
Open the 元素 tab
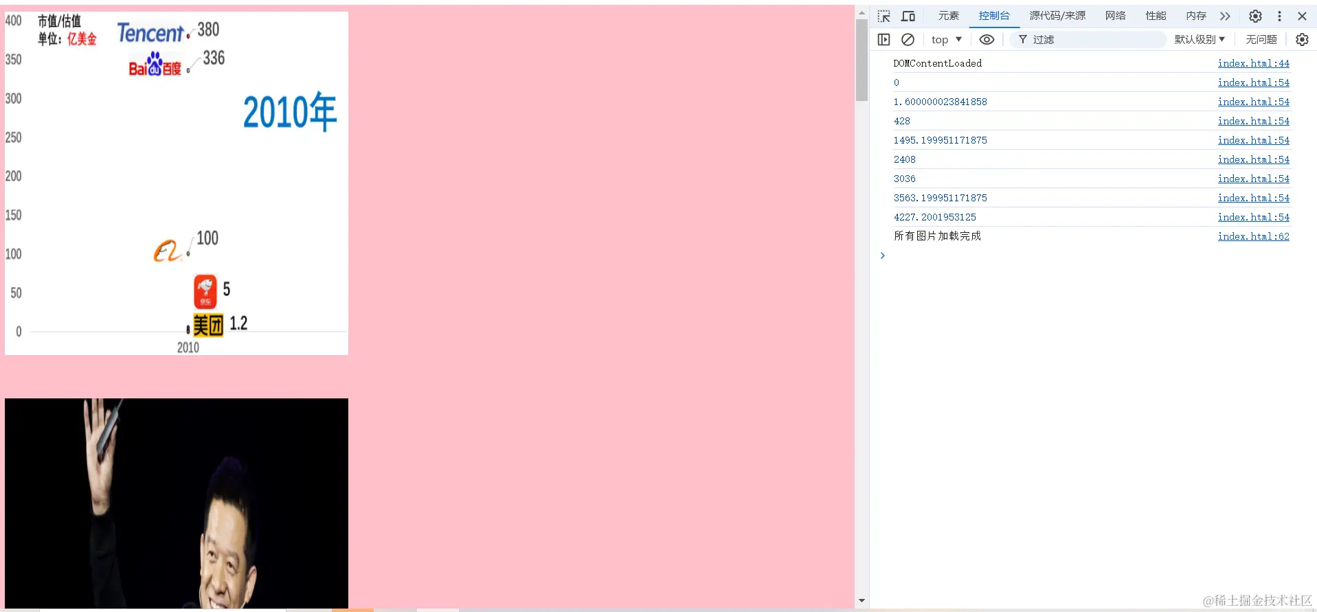949,16
